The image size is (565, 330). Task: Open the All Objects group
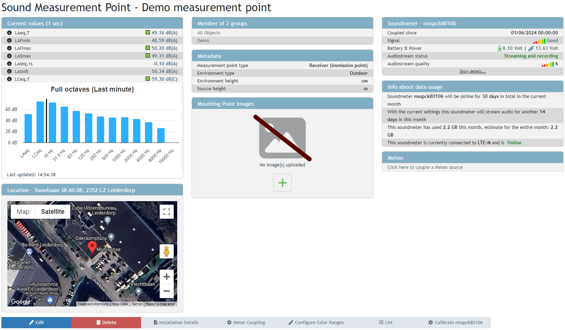209,33
